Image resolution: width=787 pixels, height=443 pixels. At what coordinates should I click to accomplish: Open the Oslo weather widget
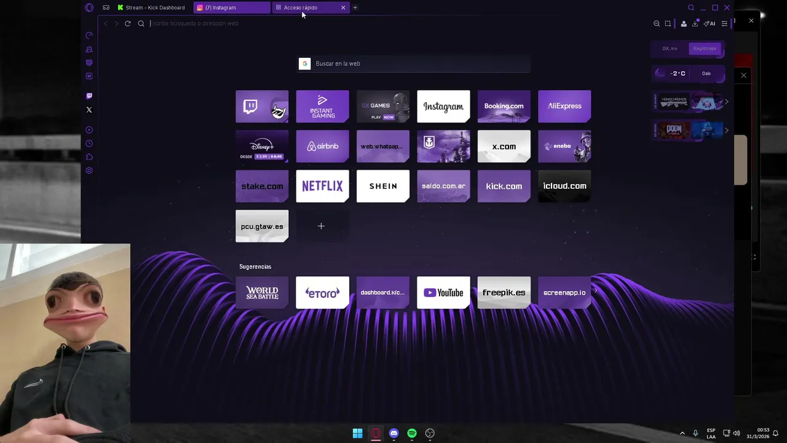688,73
